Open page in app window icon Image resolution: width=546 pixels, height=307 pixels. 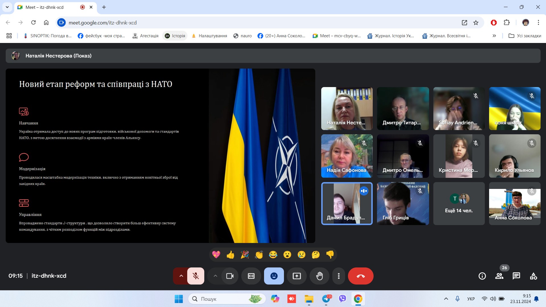coord(464,22)
